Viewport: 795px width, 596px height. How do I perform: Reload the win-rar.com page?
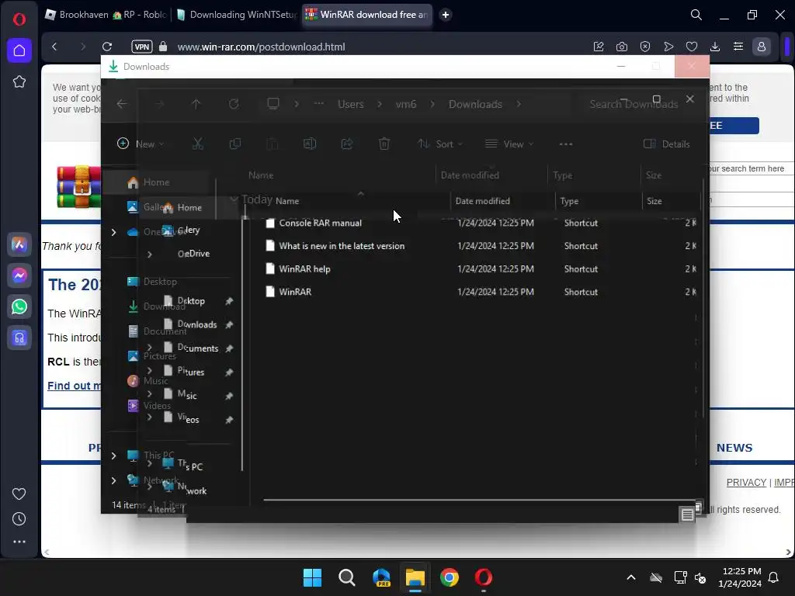[x=107, y=47]
